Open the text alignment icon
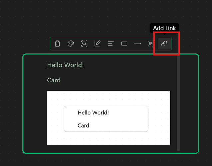This screenshot has width=212, height=166. pos(111,43)
